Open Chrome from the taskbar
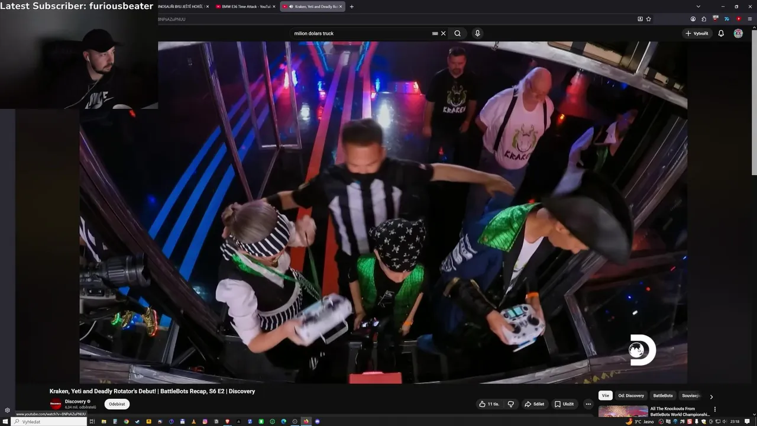 tap(126, 421)
